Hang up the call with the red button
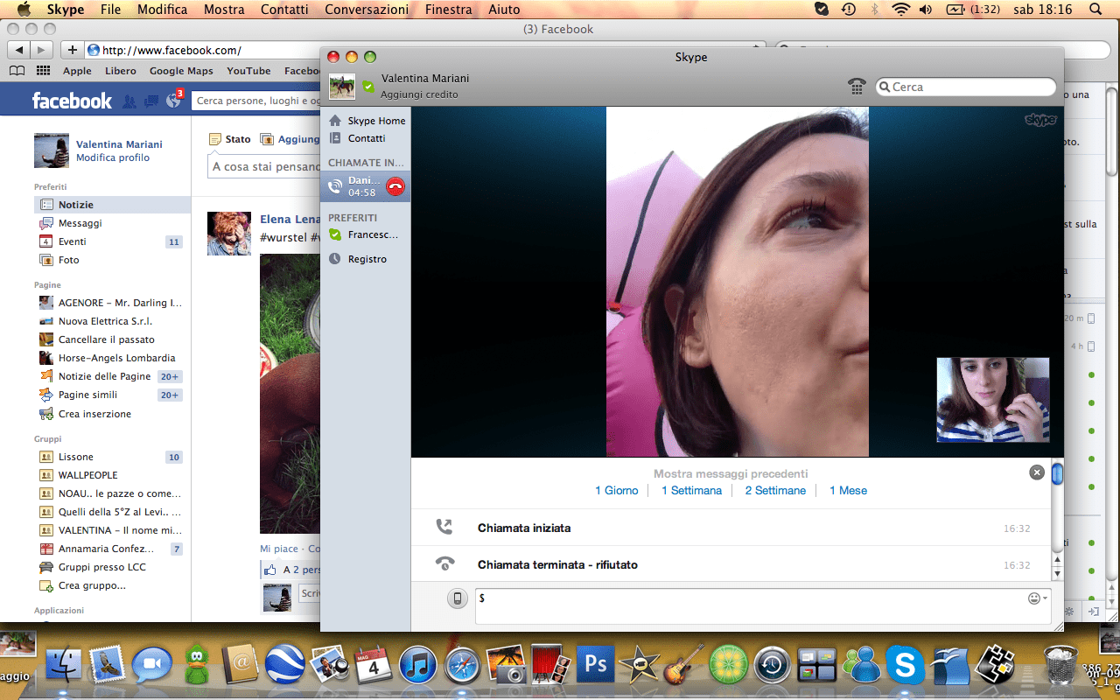The height and width of the screenshot is (700, 1120). pyautogui.click(x=395, y=186)
